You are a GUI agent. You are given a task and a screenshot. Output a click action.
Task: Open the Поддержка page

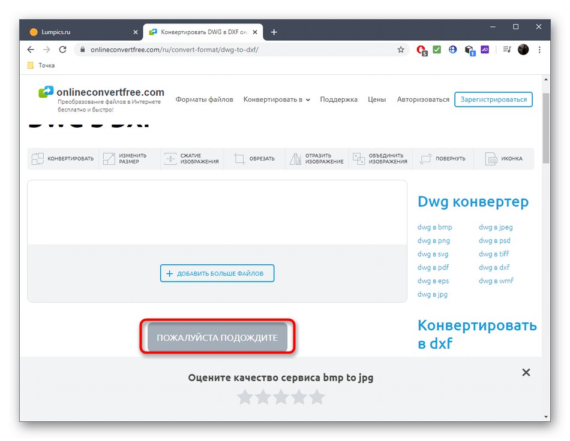338,99
